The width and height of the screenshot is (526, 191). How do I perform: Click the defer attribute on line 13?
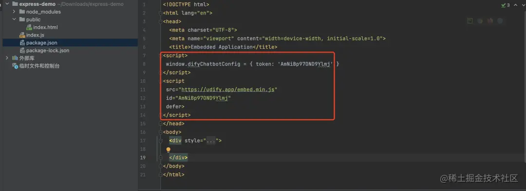pyautogui.click(x=173, y=107)
